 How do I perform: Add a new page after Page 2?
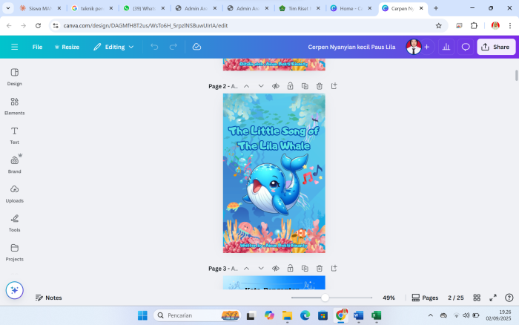point(334,86)
